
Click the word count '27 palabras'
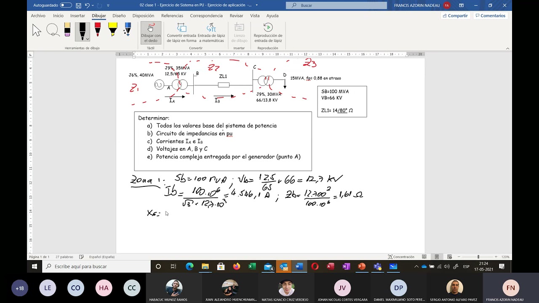coord(64,257)
